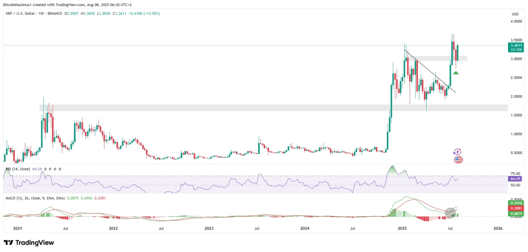The width and height of the screenshot is (528, 252).
Task: Click the small gray resistance box near 3.00
Action: coord(437,58)
